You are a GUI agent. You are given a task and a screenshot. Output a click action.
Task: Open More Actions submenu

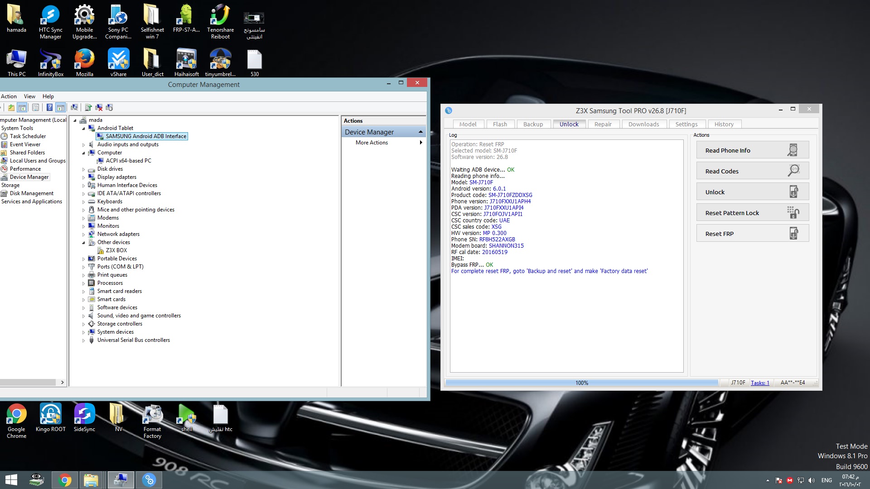point(383,143)
